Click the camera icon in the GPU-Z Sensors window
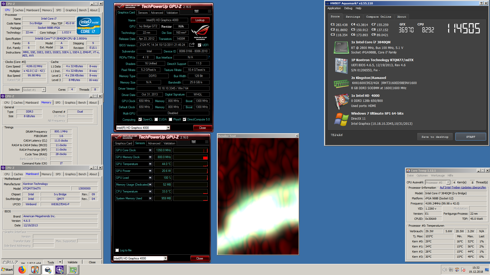This screenshot has width=490, height=275. pos(194,142)
